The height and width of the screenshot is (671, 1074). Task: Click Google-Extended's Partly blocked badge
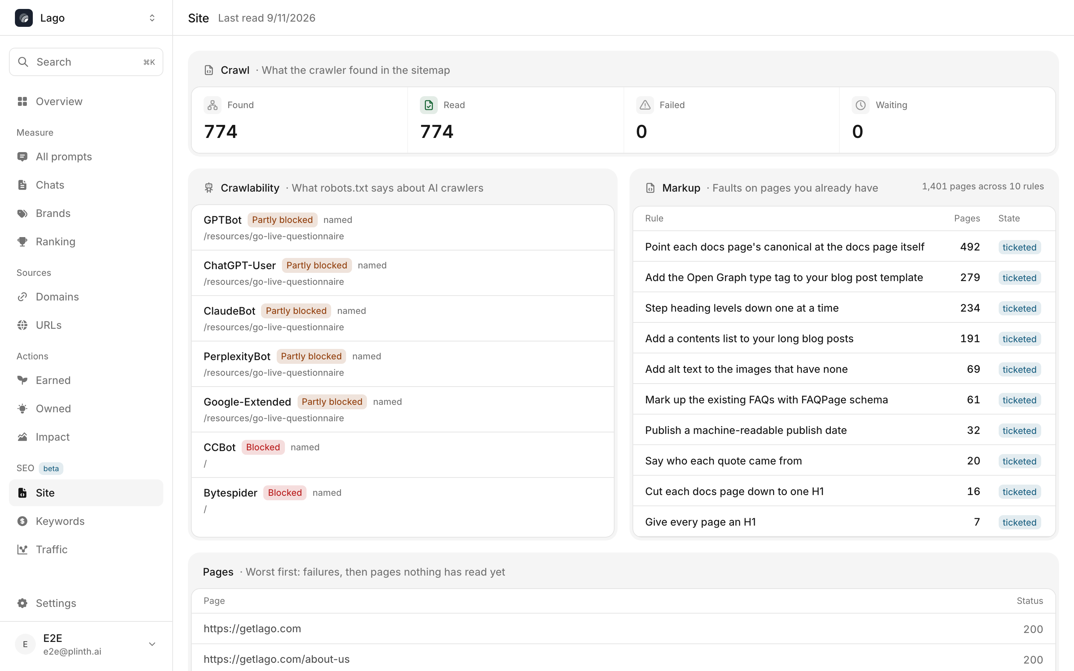tap(332, 402)
